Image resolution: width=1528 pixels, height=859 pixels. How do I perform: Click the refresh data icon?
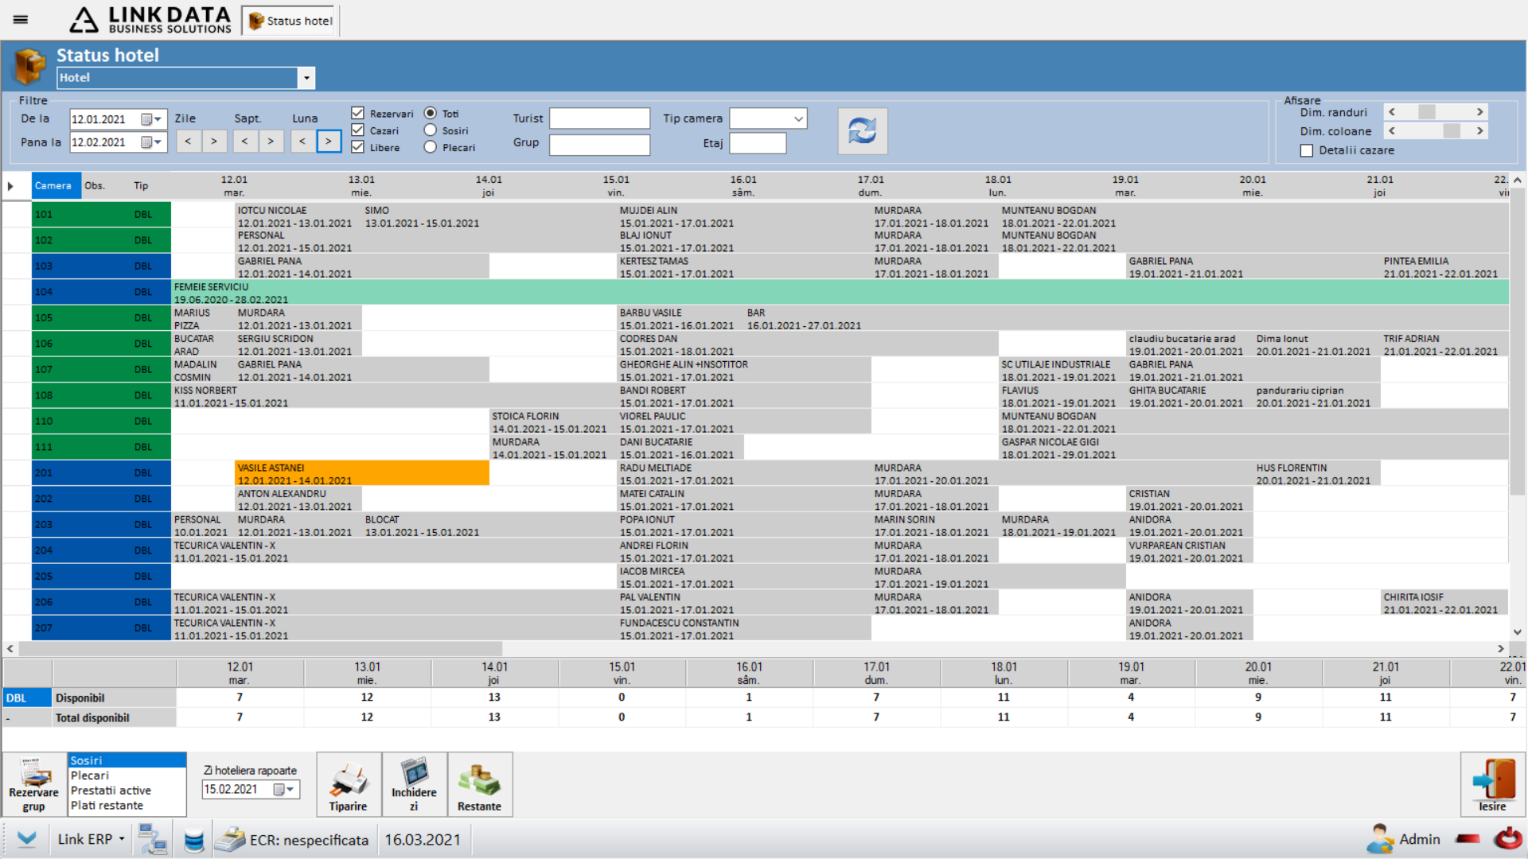(x=862, y=131)
